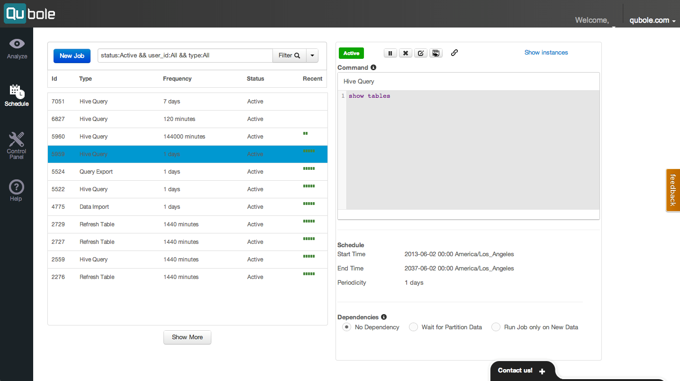This screenshot has height=381, width=680.
Task: Click the Status column header
Action: pos(255,79)
